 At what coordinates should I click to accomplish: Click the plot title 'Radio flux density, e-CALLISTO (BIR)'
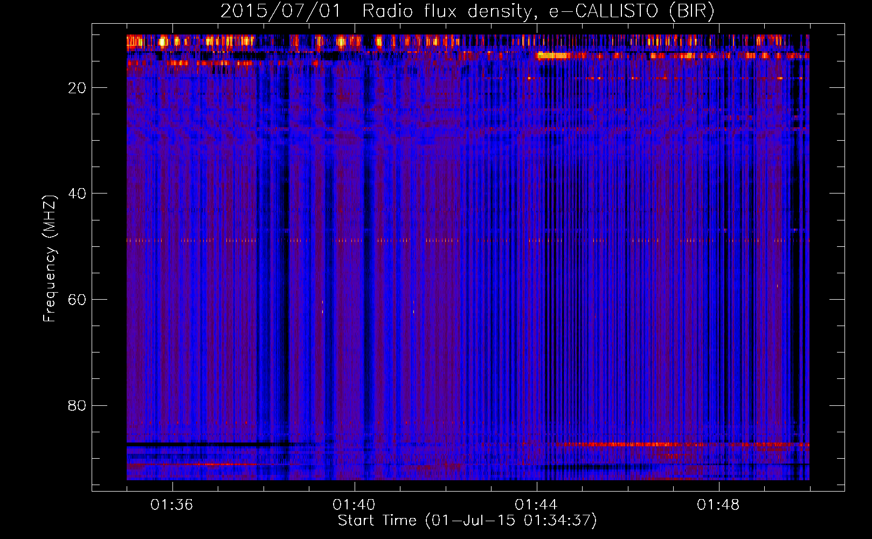click(538, 11)
